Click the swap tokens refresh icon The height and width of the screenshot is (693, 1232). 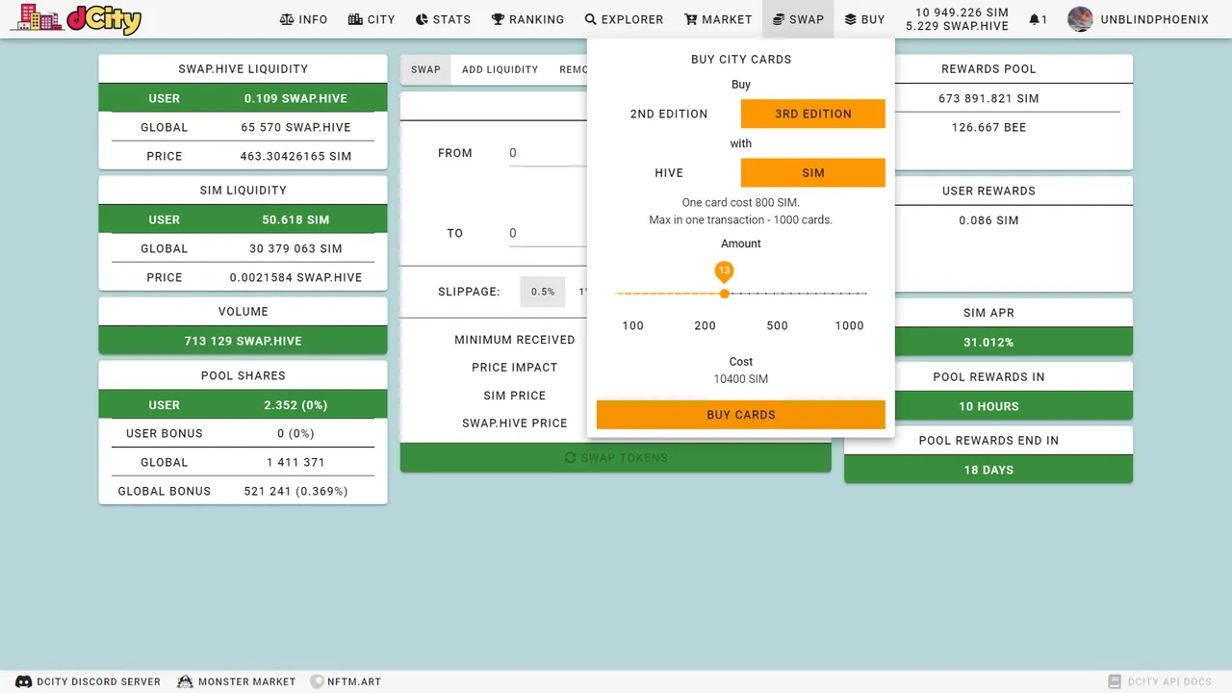tap(570, 458)
